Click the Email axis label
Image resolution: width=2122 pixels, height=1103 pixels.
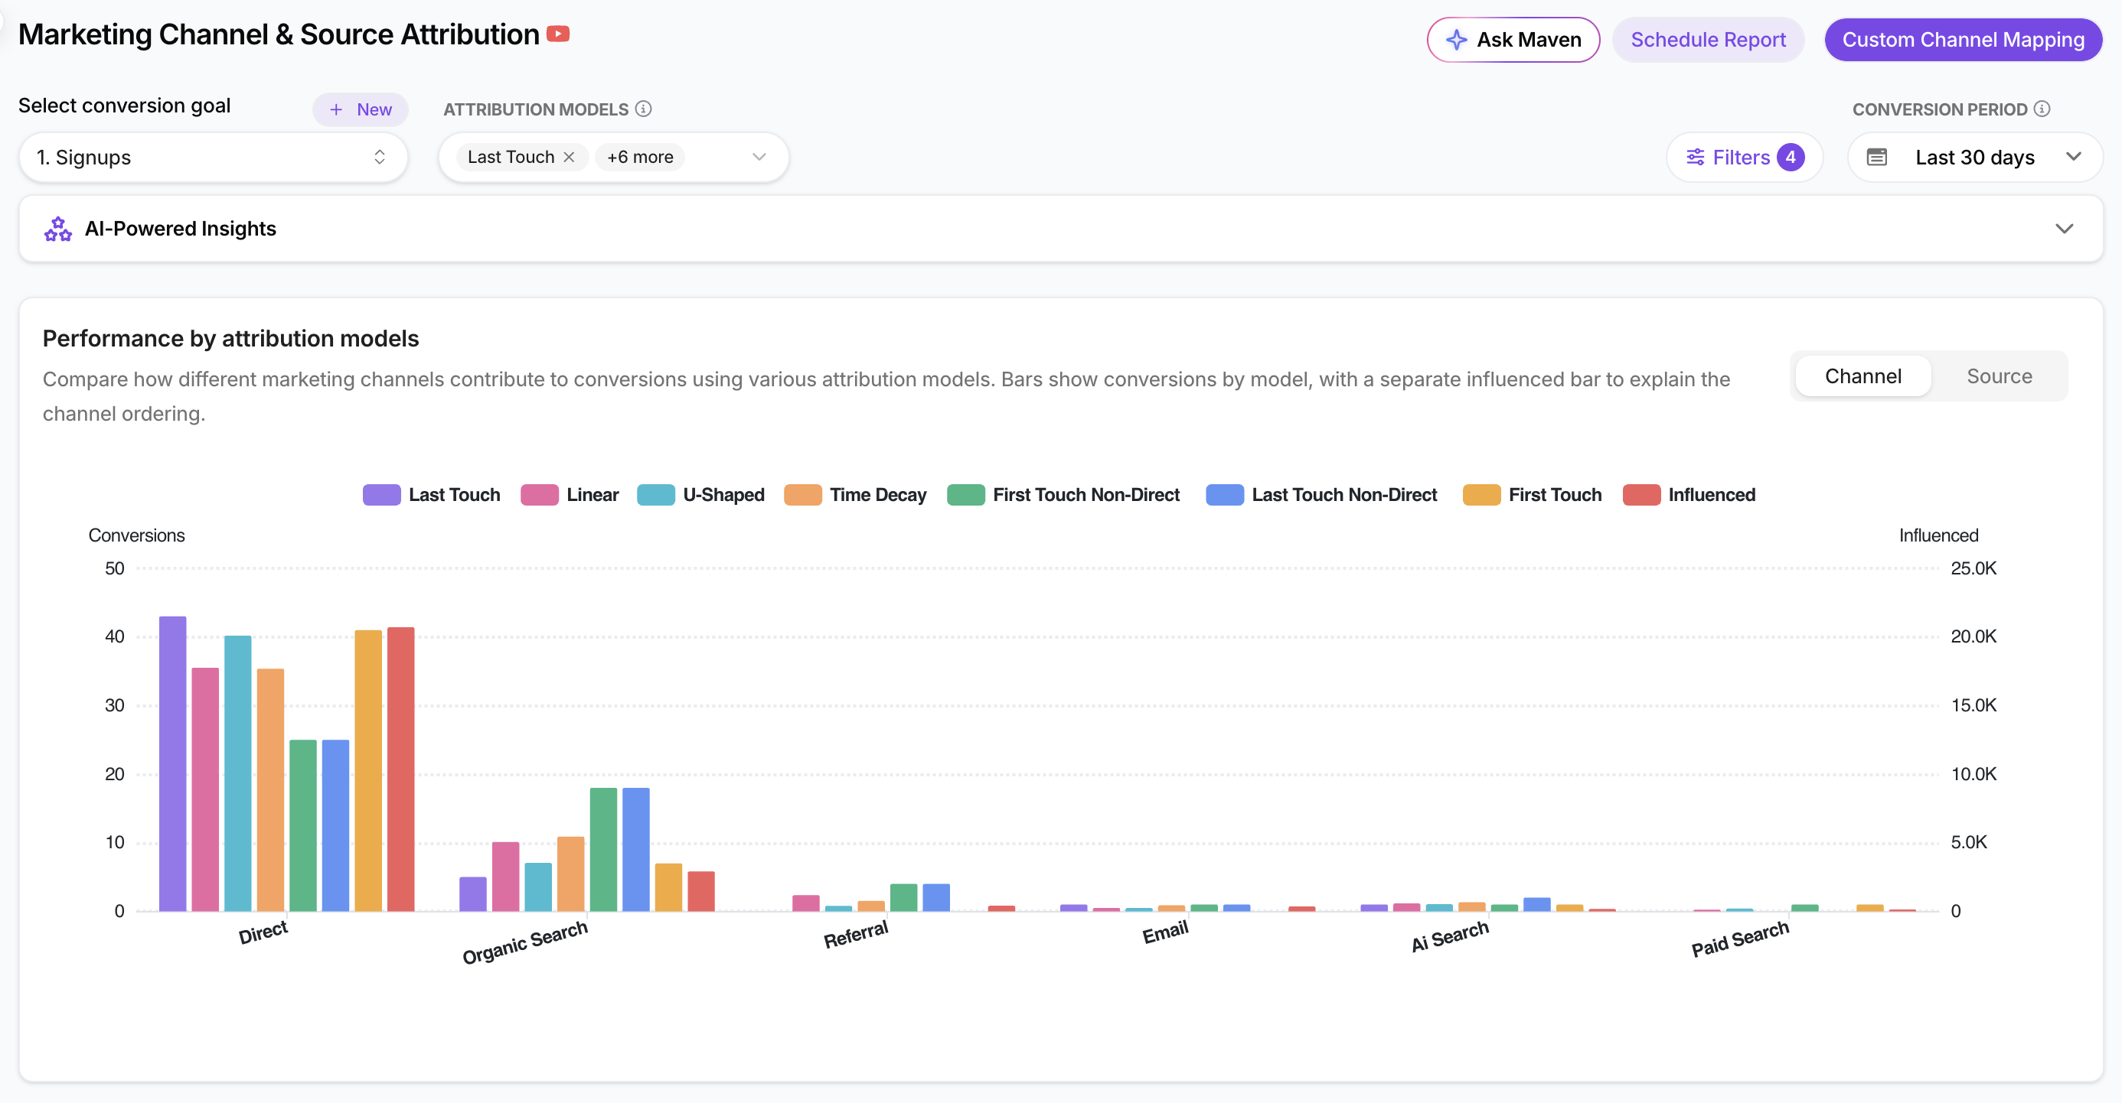pos(1165,932)
